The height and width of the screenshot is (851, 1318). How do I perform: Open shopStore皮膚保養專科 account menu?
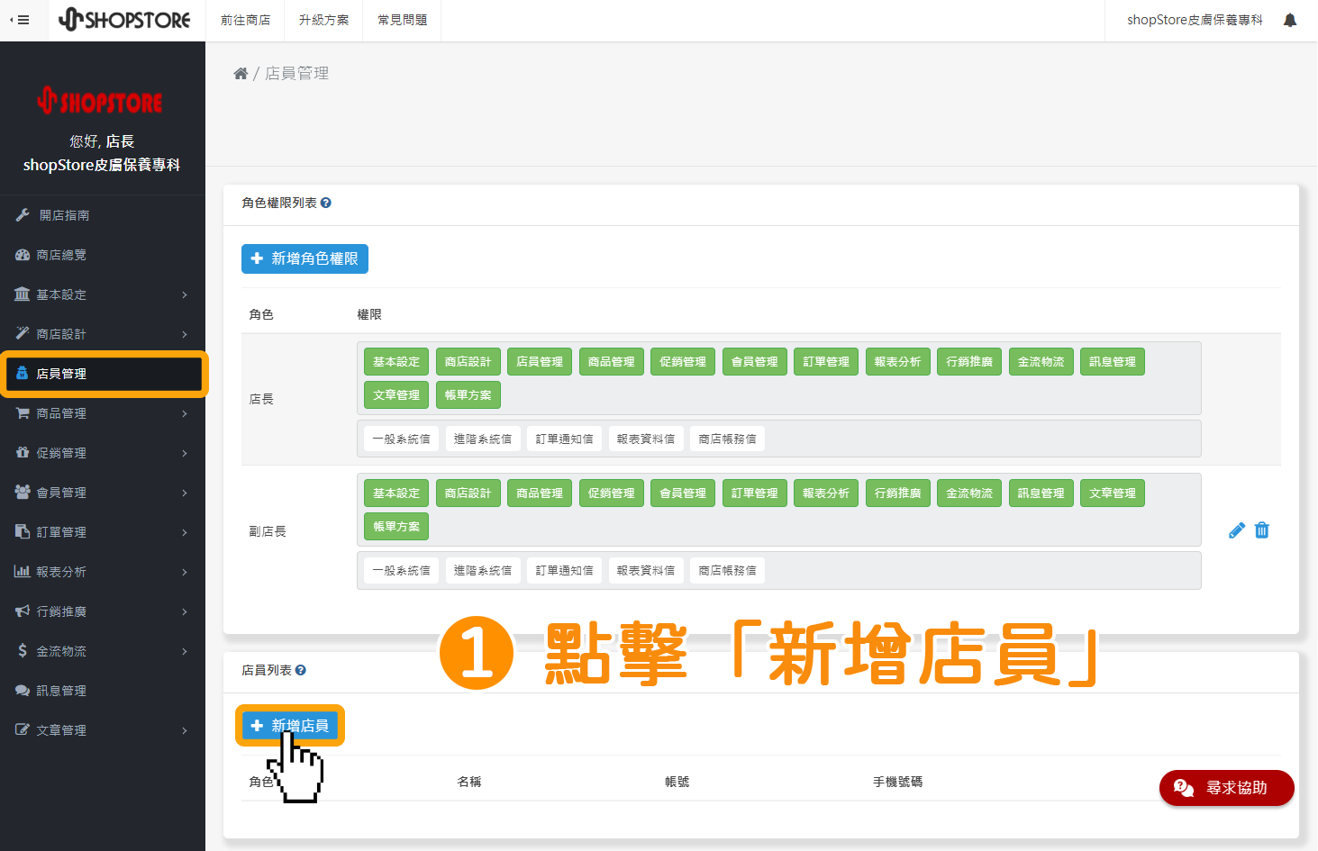tap(1195, 20)
